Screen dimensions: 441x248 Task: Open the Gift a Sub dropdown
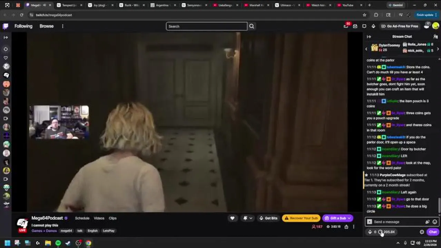338,218
